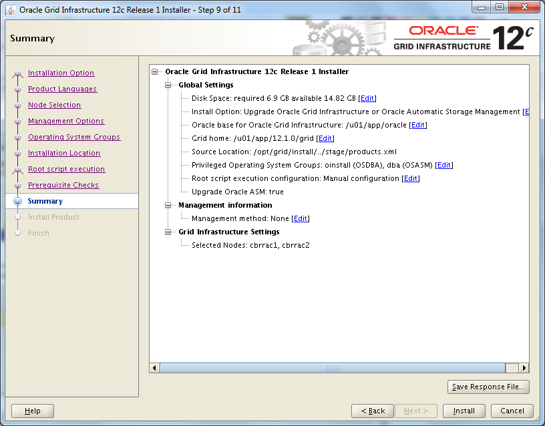
Task: Click the horizontal scrollbar thumb
Action: (333, 368)
